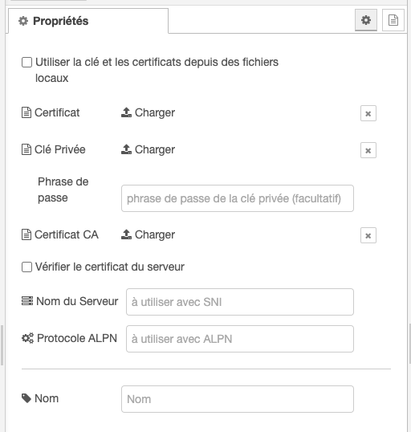
Task: Clear the Clé Privée file with x
Action: pos(368,150)
